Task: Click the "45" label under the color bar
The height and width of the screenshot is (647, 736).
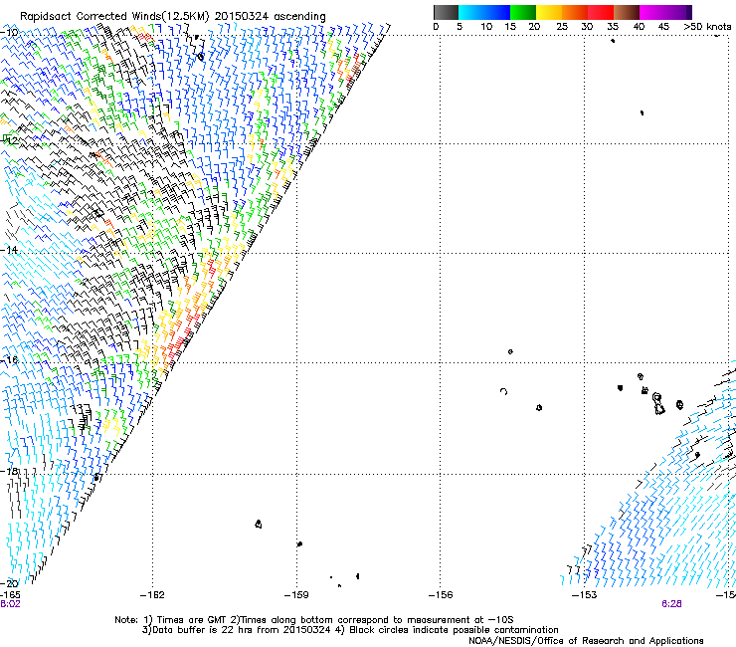Action: pyautogui.click(x=663, y=27)
